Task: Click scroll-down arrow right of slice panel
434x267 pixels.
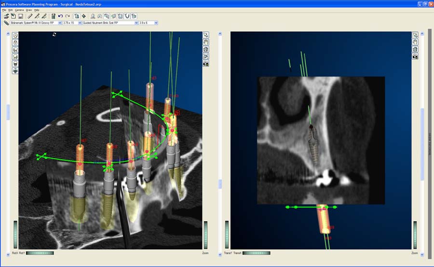Action: (422, 254)
